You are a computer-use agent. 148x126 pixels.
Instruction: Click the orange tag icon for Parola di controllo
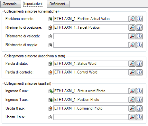coord(50,73)
